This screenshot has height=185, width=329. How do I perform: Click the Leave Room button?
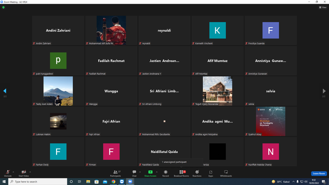pos(319,174)
